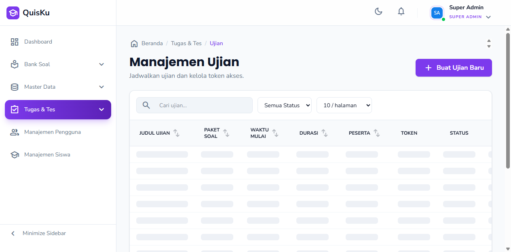
Task: Expand the Master Data submenu chevron
Action: (101, 87)
